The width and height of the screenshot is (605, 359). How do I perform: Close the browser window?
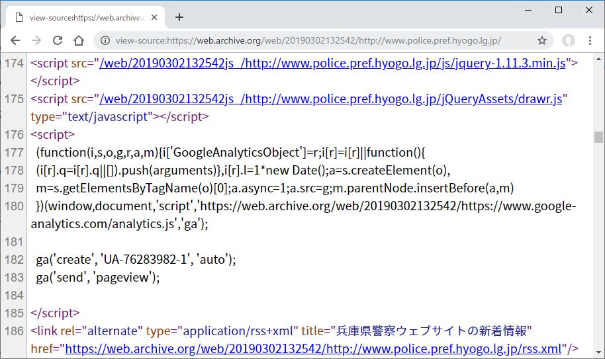click(589, 10)
